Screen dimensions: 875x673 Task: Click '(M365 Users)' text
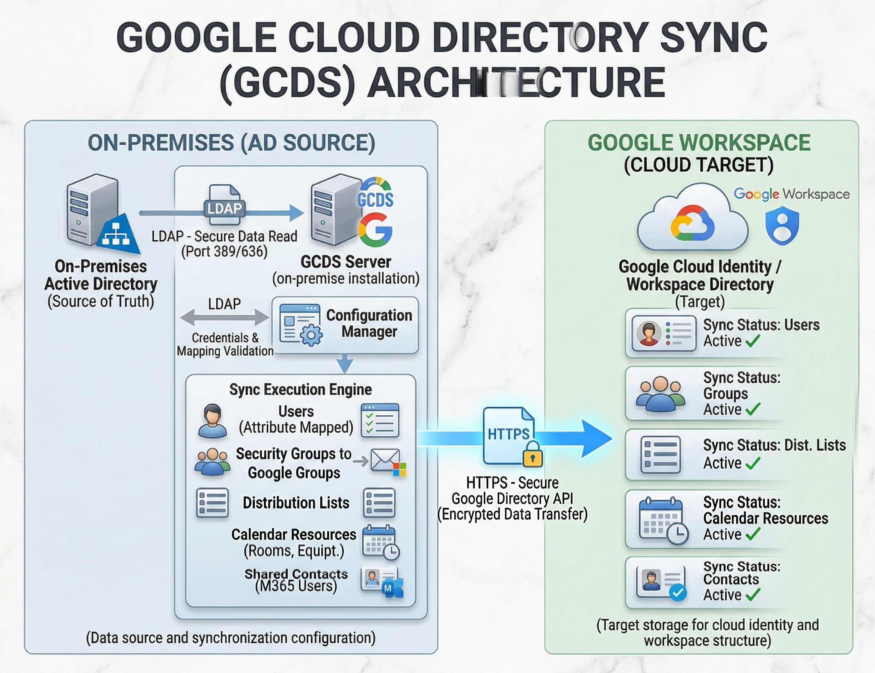[296, 586]
